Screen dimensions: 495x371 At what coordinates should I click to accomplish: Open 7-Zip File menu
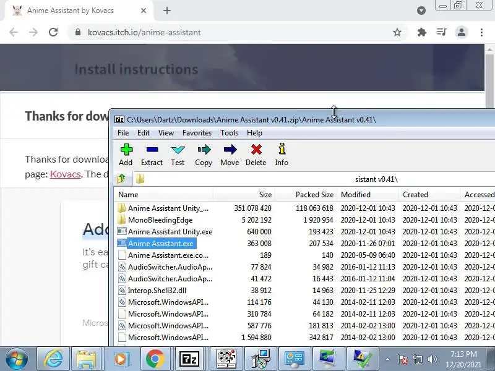click(x=123, y=133)
